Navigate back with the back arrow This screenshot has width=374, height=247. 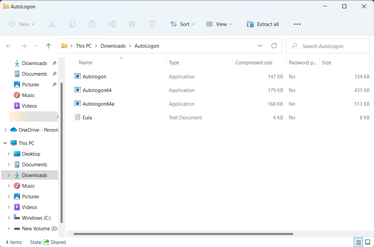pyautogui.click(x=9, y=46)
